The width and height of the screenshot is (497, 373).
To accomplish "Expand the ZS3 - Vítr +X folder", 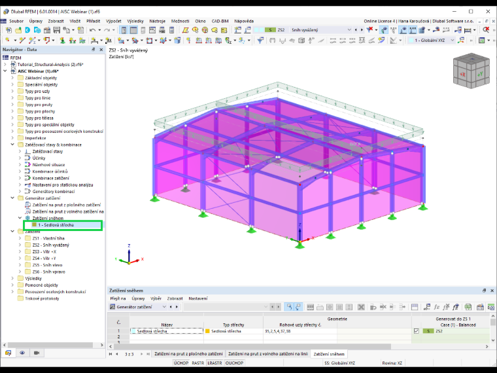I will coord(20,251).
